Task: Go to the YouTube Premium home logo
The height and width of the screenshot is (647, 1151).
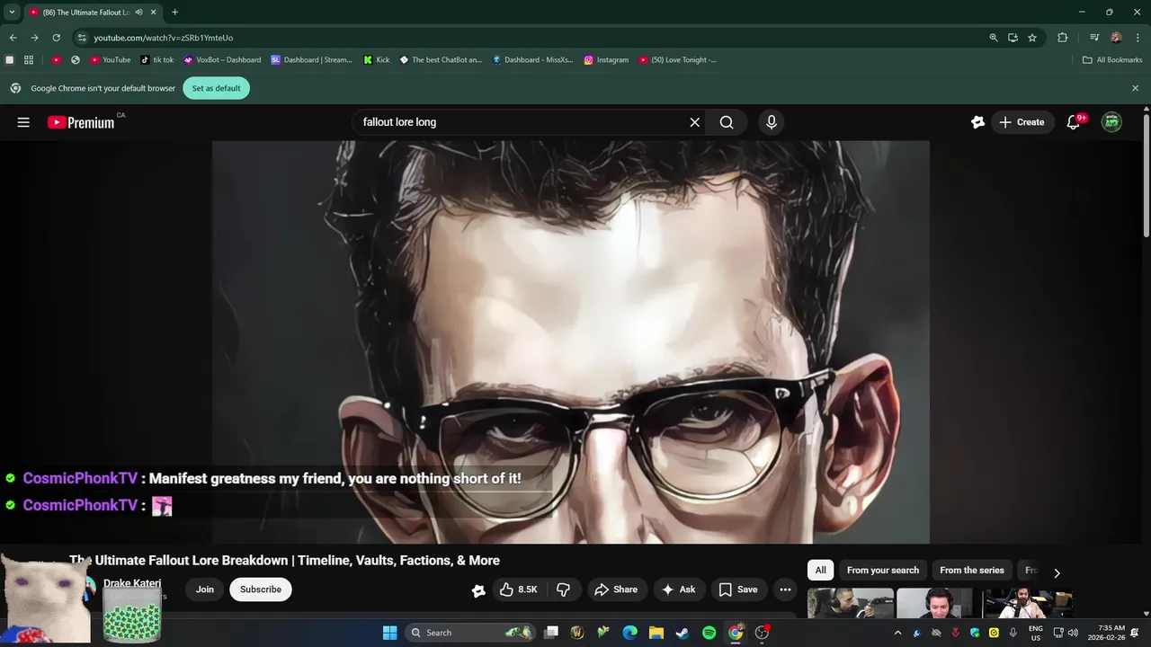Action: click(x=81, y=122)
